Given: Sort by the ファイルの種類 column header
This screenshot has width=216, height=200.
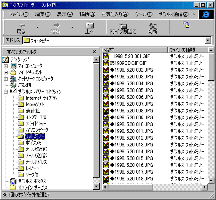Looking at the screenshot, I should click(x=188, y=50).
